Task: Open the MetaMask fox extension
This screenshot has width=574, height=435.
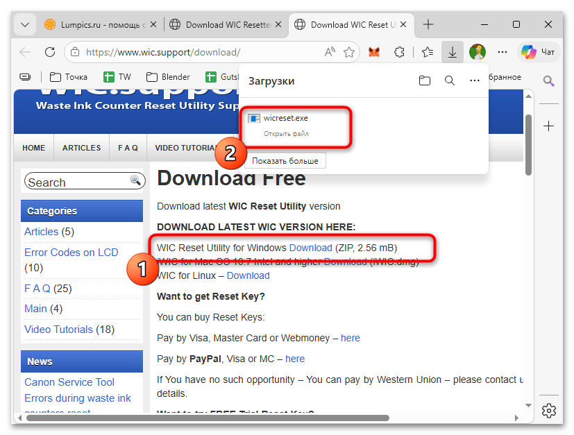Action: 373,52
